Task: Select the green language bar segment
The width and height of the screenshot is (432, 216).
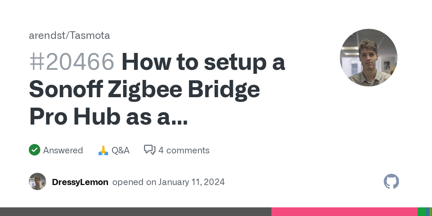Action: (x=422, y=212)
